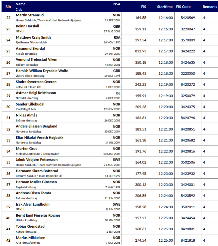Click Elias Nikolai Veseth Høgbakk's name
This screenshot has height=246, width=218.
pyautogui.click(x=40, y=138)
